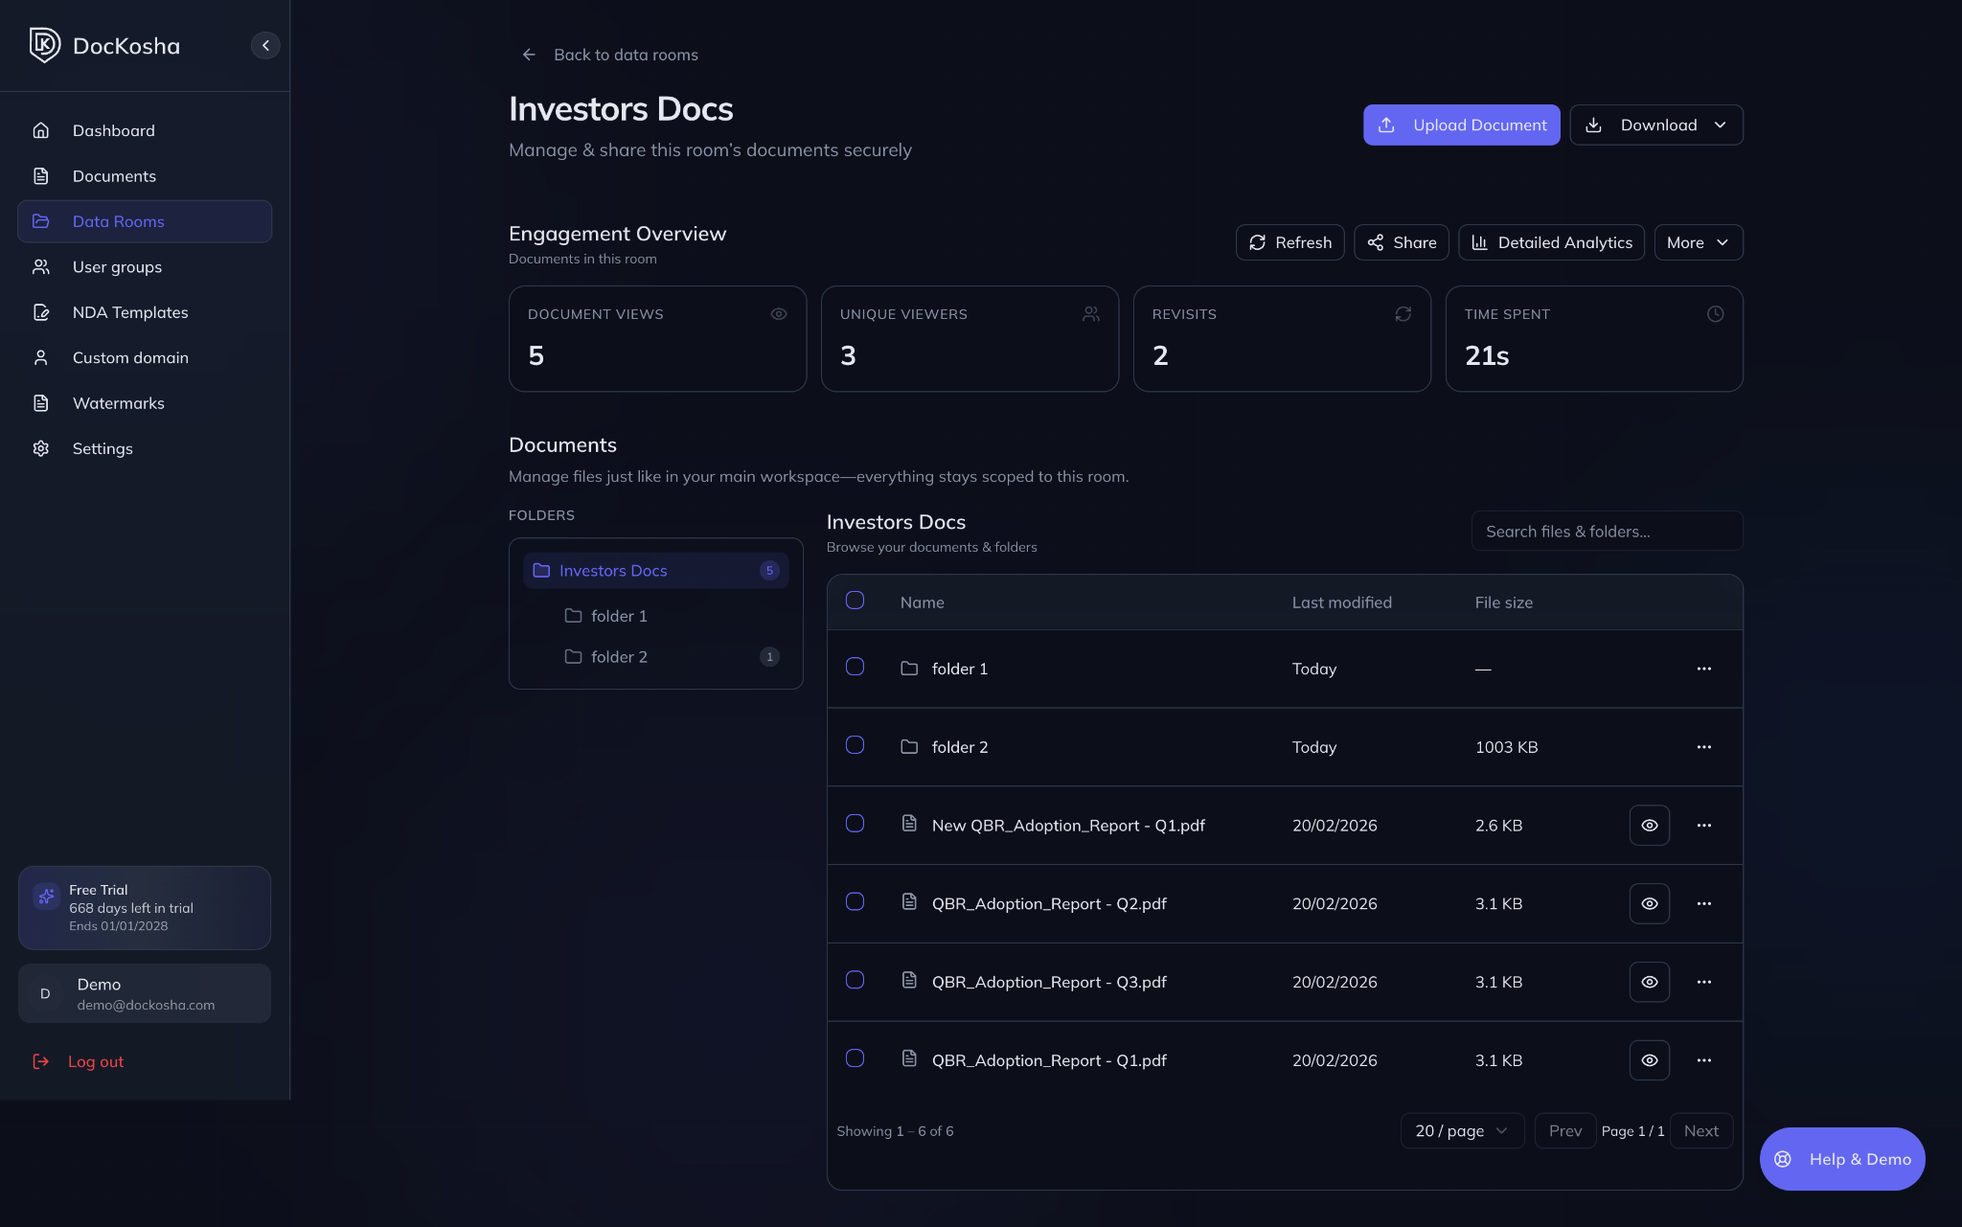Screen dimensions: 1962x1227
Task: Click the Search files & folders field
Action: click(x=1607, y=532)
